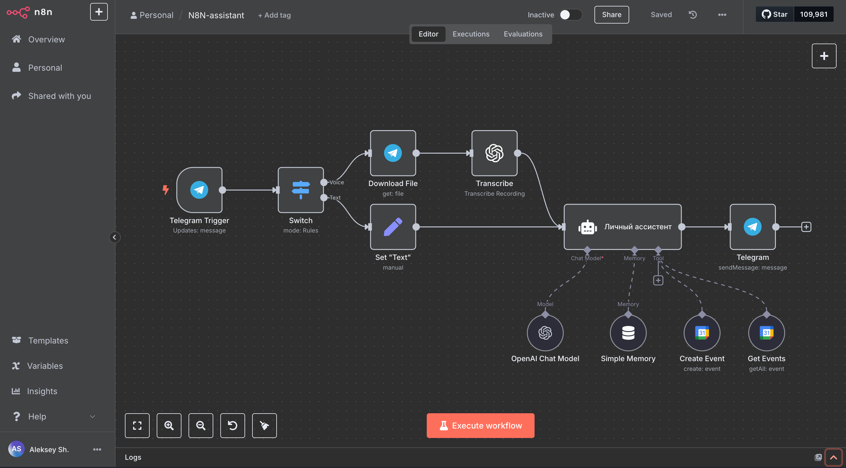The image size is (846, 468).
Task: Click the Share button
Action: [612, 14]
